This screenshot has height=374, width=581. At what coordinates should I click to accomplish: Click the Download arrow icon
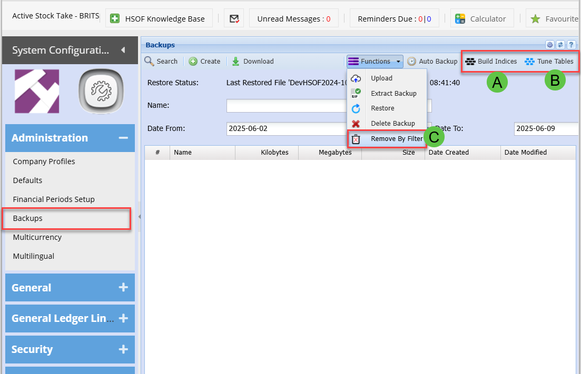click(236, 62)
